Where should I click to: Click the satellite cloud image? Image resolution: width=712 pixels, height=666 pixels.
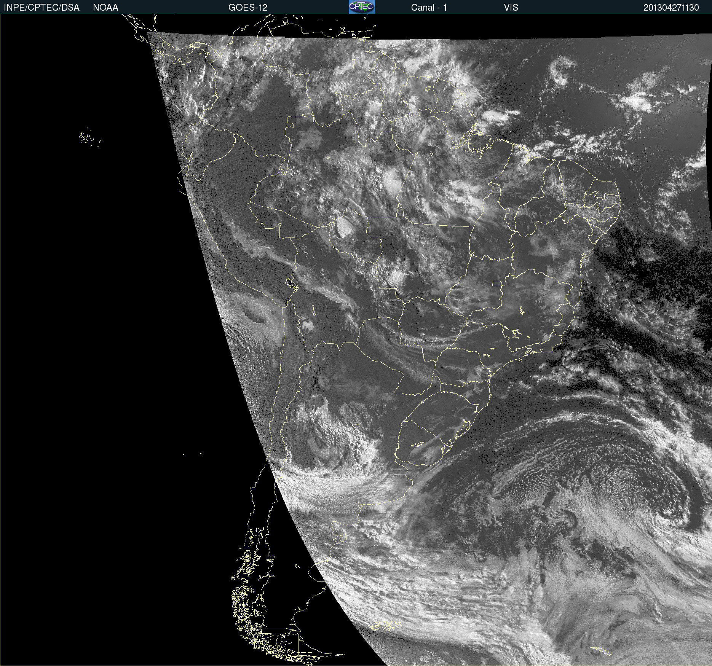click(x=356, y=340)
